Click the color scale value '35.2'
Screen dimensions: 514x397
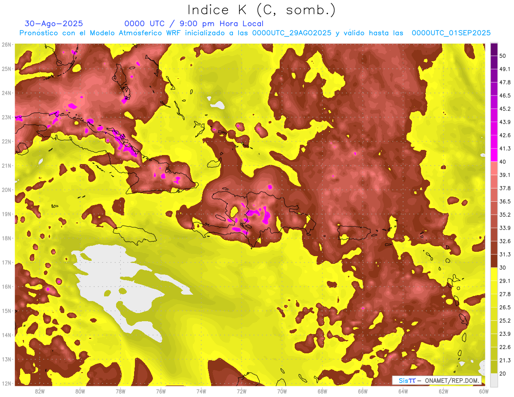(x=505, y=215)
